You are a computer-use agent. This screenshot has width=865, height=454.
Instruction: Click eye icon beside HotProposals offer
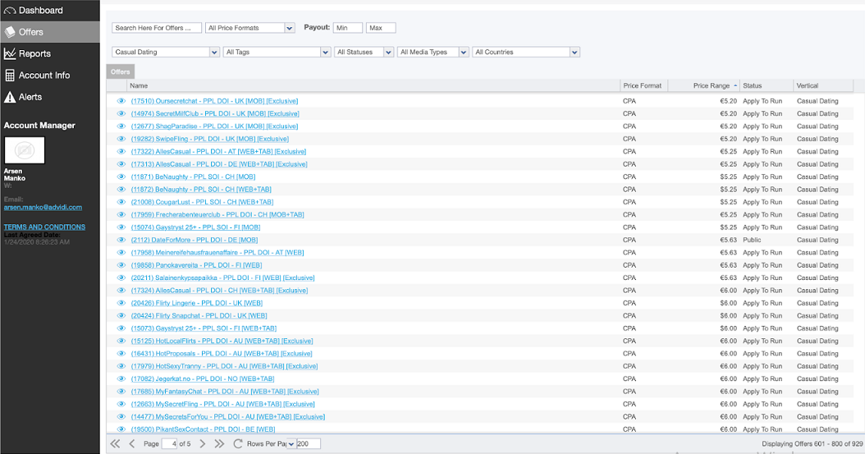pos(121,354)
